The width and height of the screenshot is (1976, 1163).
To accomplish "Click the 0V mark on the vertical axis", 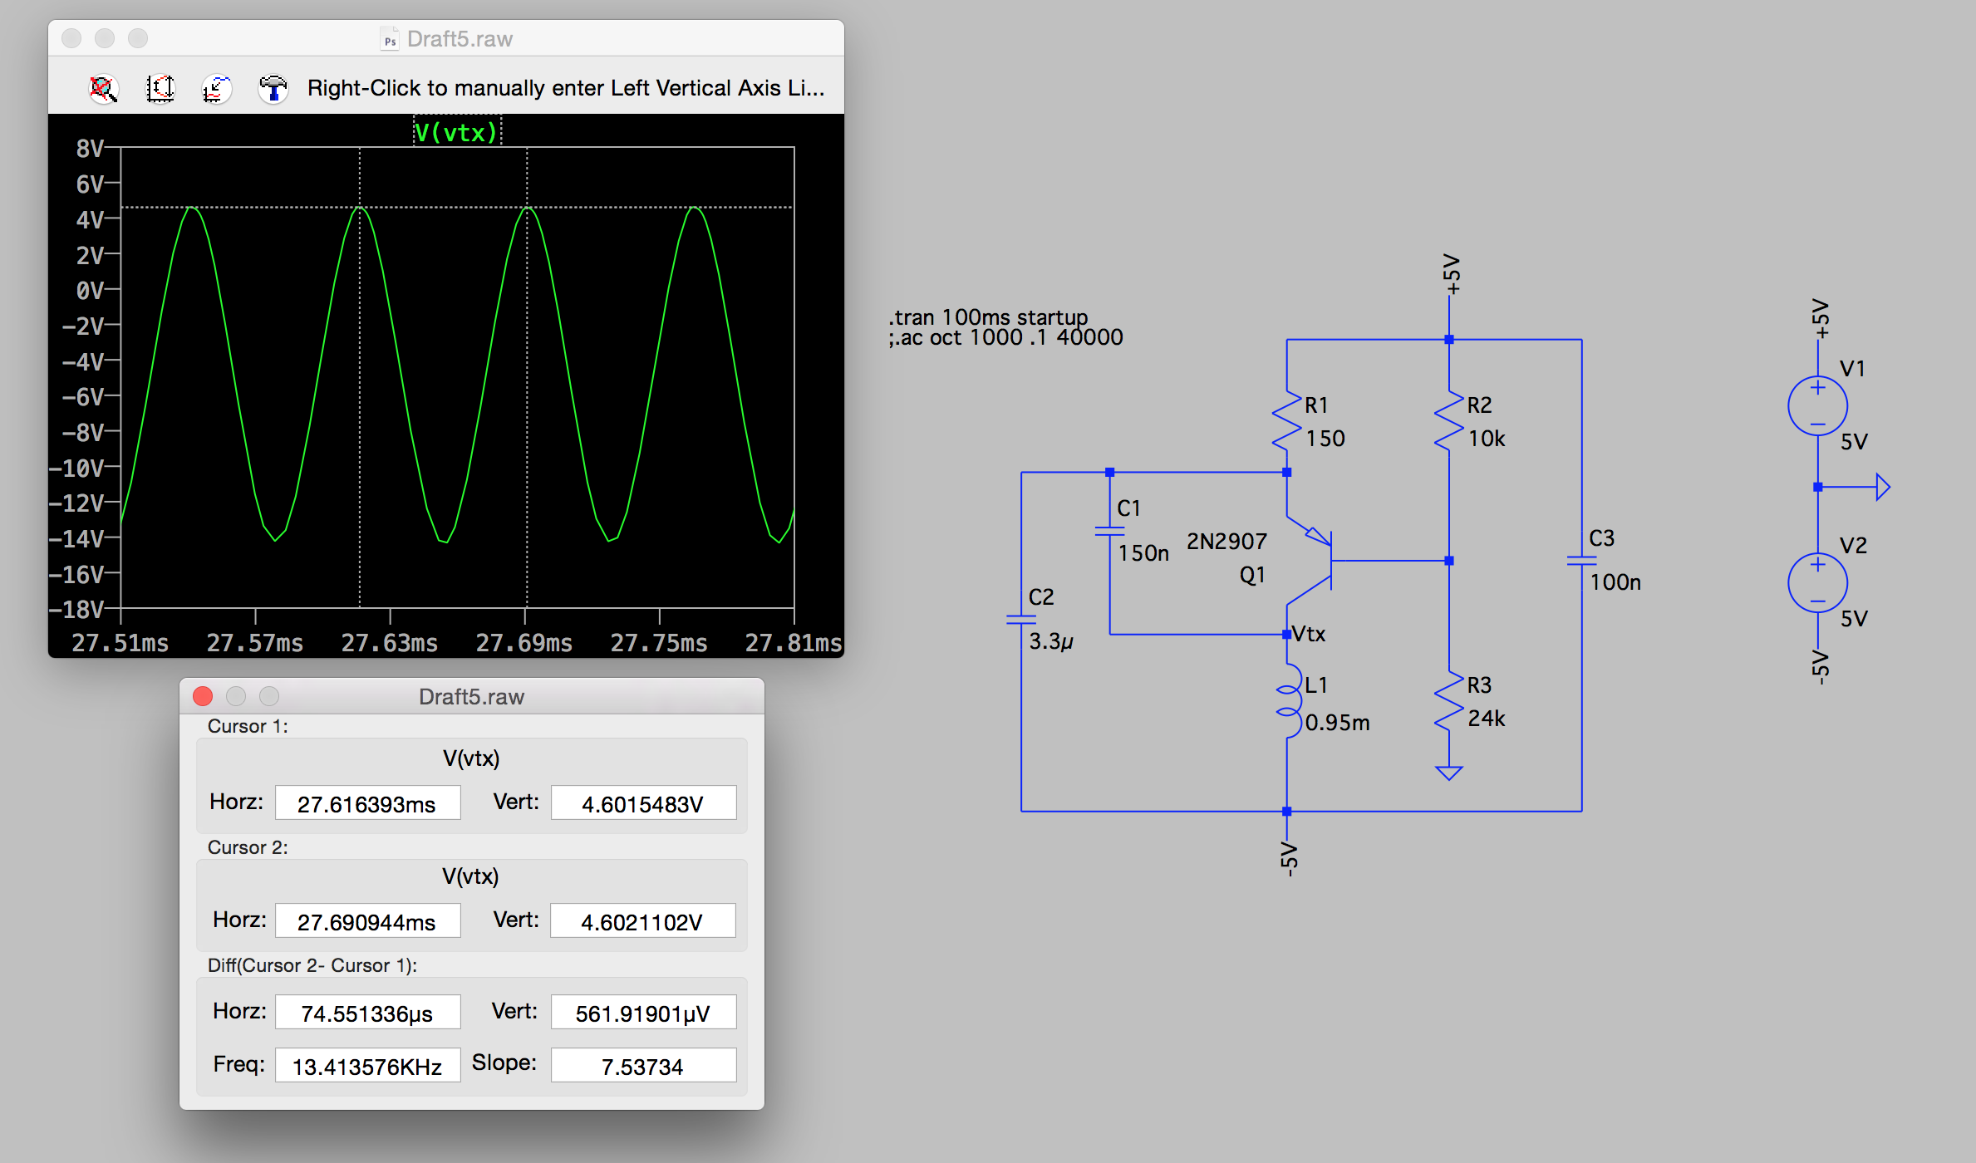I will click(x=90, y=291).
